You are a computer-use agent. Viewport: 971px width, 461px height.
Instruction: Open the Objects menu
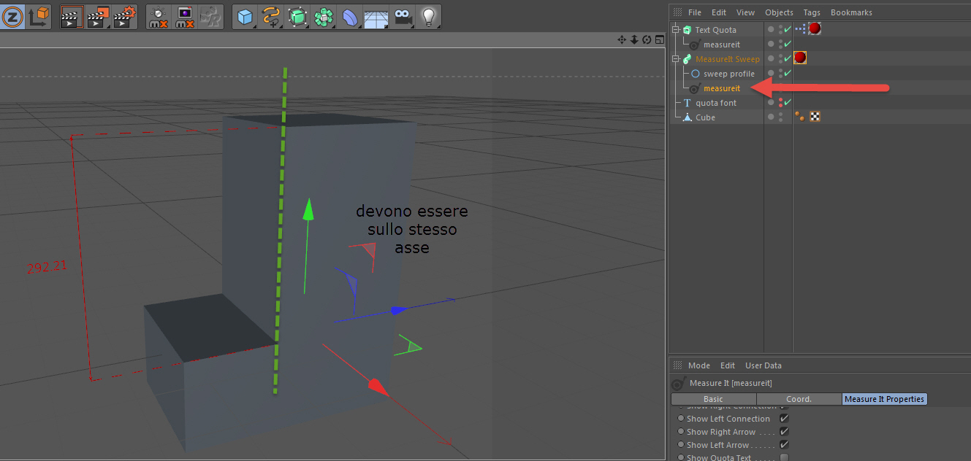point(779,12)
